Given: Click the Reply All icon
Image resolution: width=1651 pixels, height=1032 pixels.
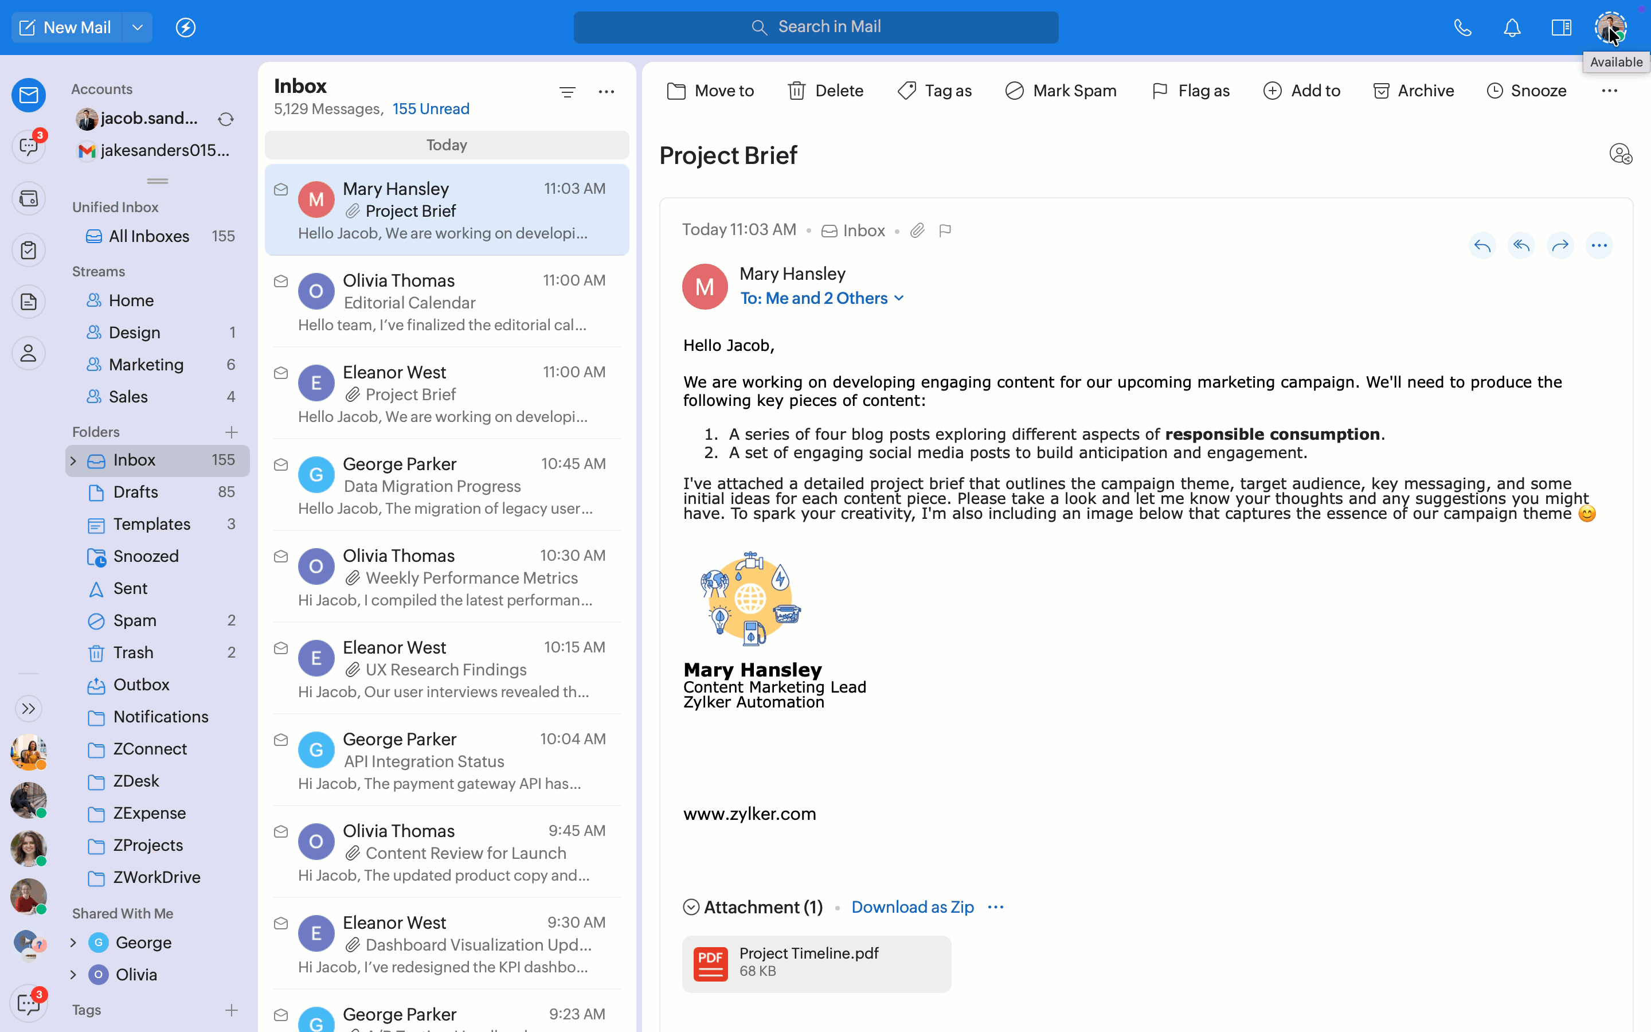Looking at the screenshot, I should click(1521, 246).
